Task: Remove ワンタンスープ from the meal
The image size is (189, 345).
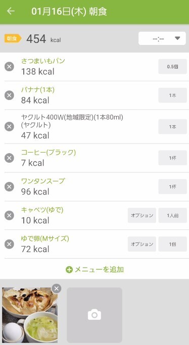Action: (x=9, y=186)
